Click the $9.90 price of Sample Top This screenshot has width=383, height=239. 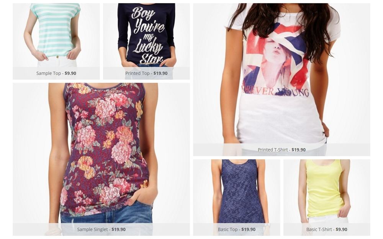click(x=70, y=73)
